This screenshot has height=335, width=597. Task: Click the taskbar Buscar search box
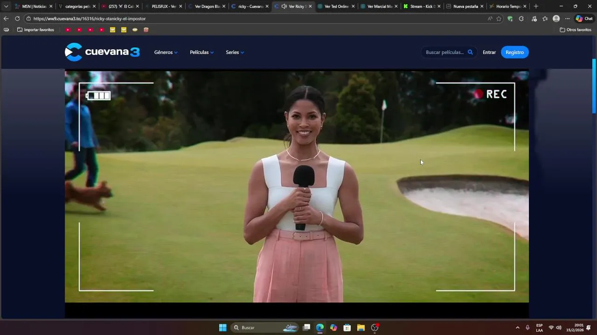[266, 328]
